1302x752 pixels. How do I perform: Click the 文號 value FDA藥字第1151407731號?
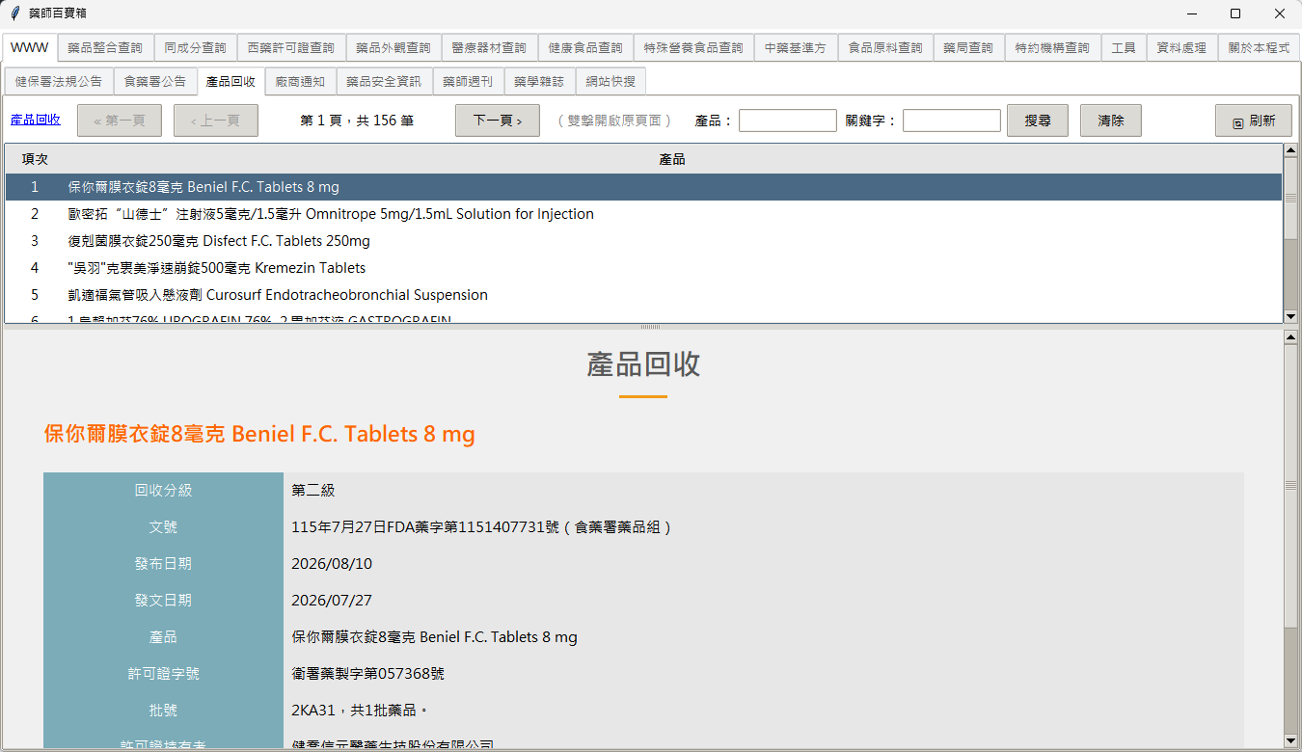(481, 526)
